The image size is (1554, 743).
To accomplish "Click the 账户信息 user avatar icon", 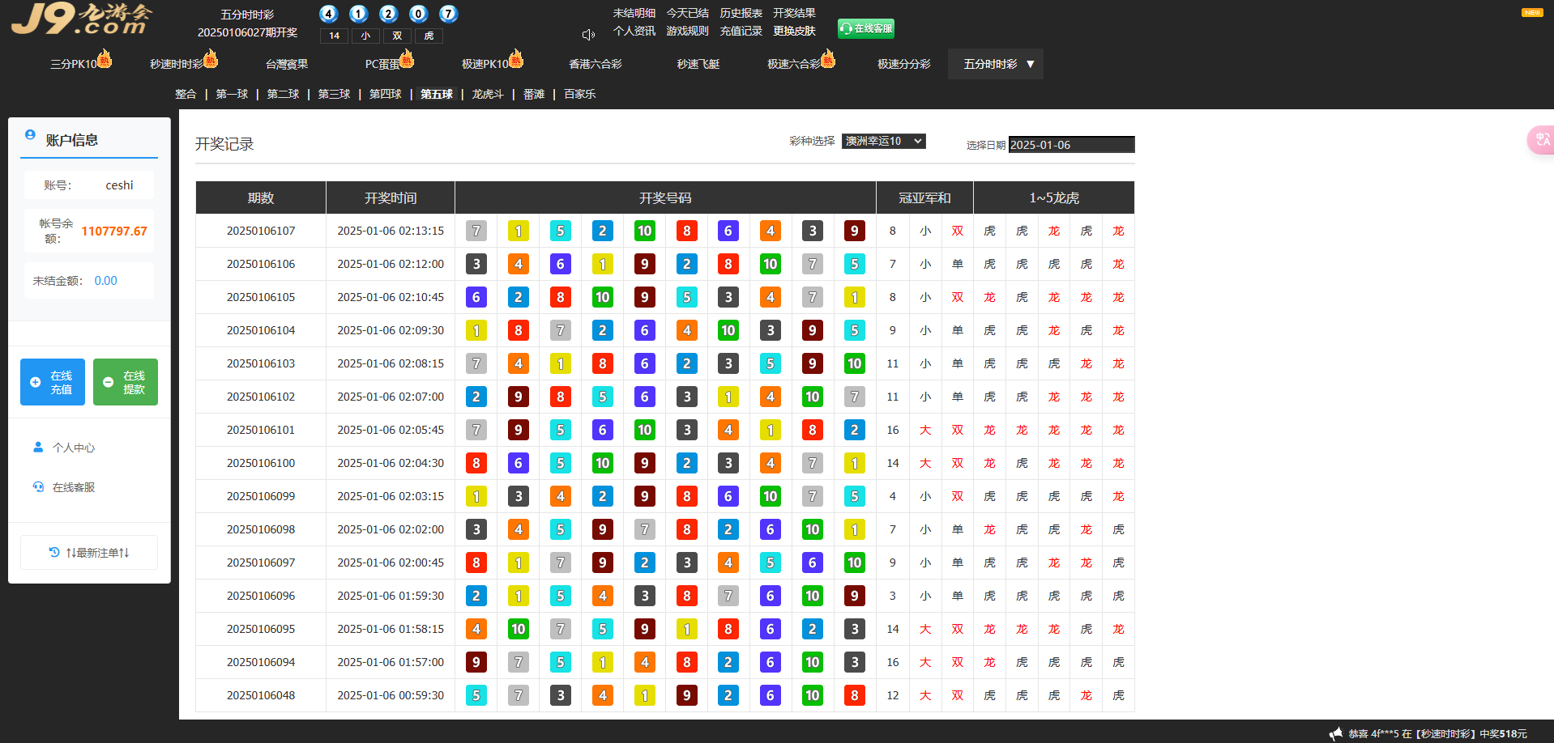I will click(x=30, y=135).
